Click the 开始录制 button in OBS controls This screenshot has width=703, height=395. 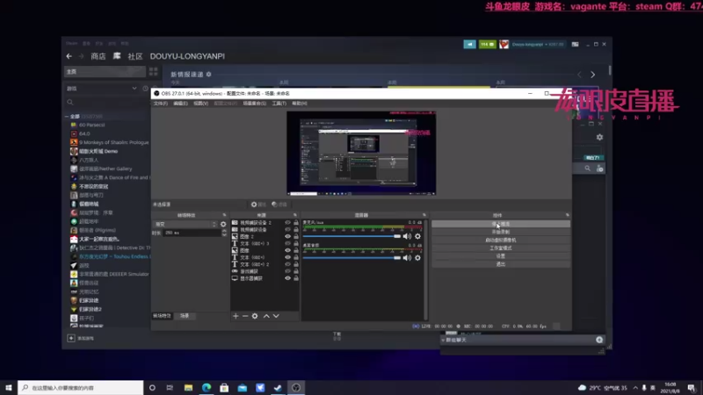501,232
